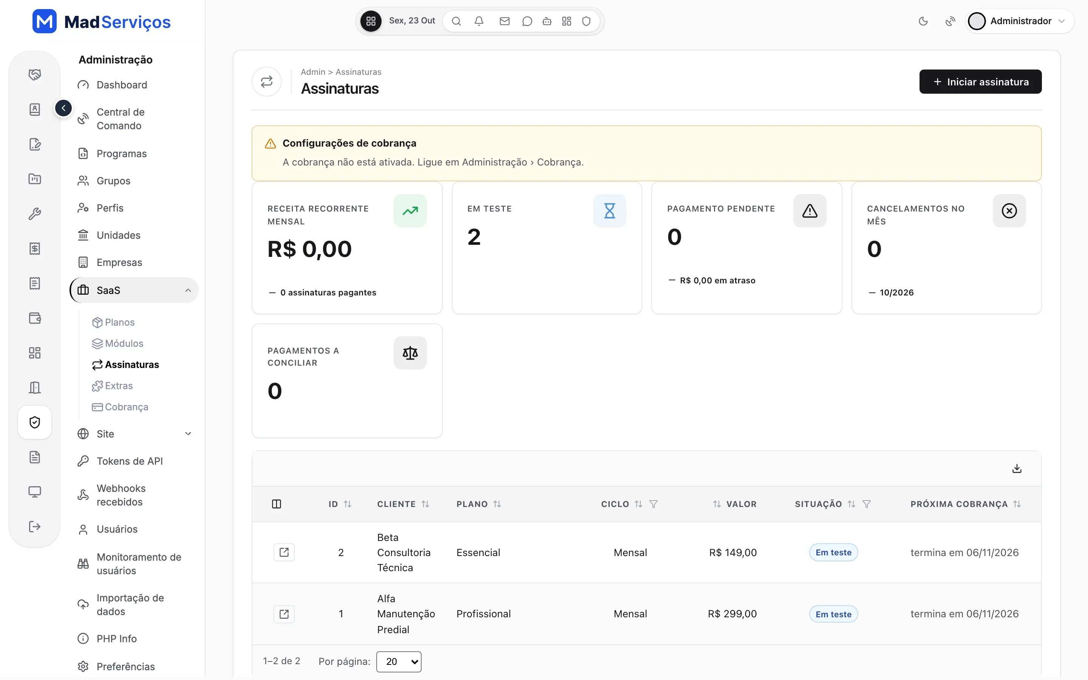This screenshot has height=680, width=1088.
Task: Click the robot assistant icon
Action: point(547,21)
